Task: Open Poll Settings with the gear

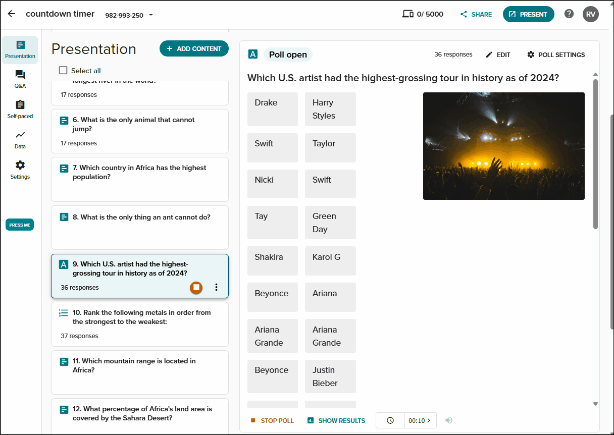Action: 556,55
